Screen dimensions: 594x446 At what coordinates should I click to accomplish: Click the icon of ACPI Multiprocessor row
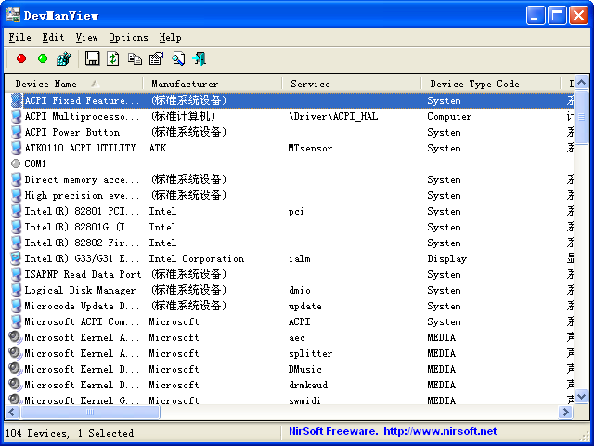pyautogui.click(x=16, y=116)
